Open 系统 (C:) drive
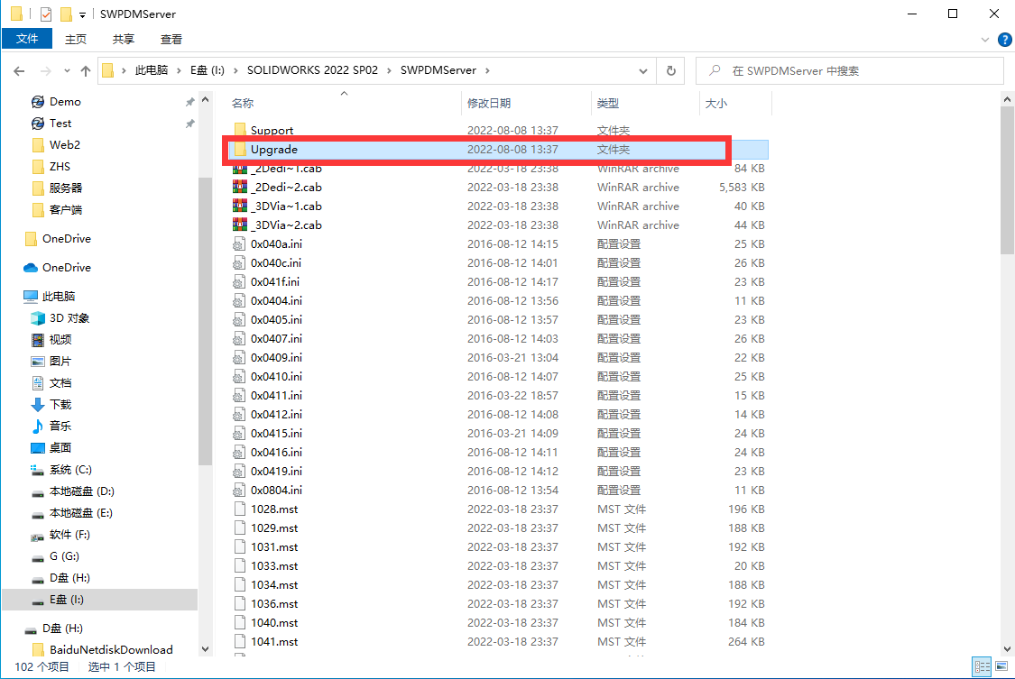 pyautogui.click(x=70, y=470)
